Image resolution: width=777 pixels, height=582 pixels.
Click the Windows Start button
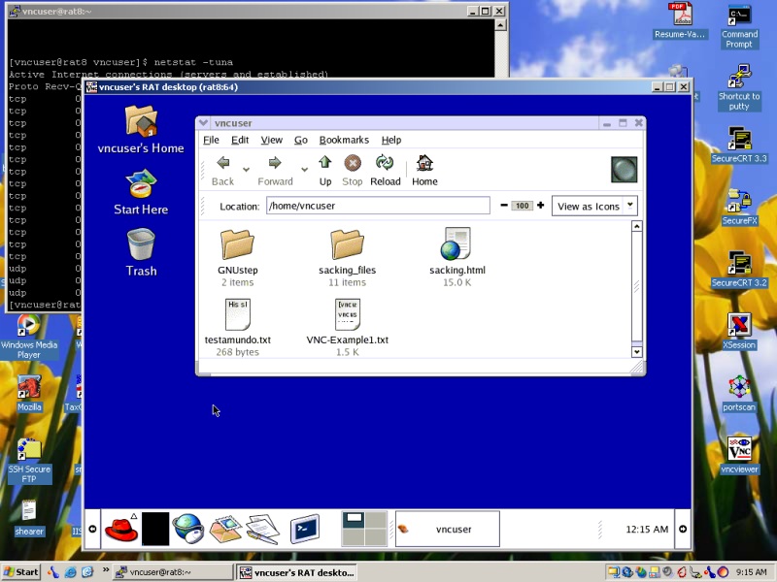pyautogui.click(x=21, y=571)
